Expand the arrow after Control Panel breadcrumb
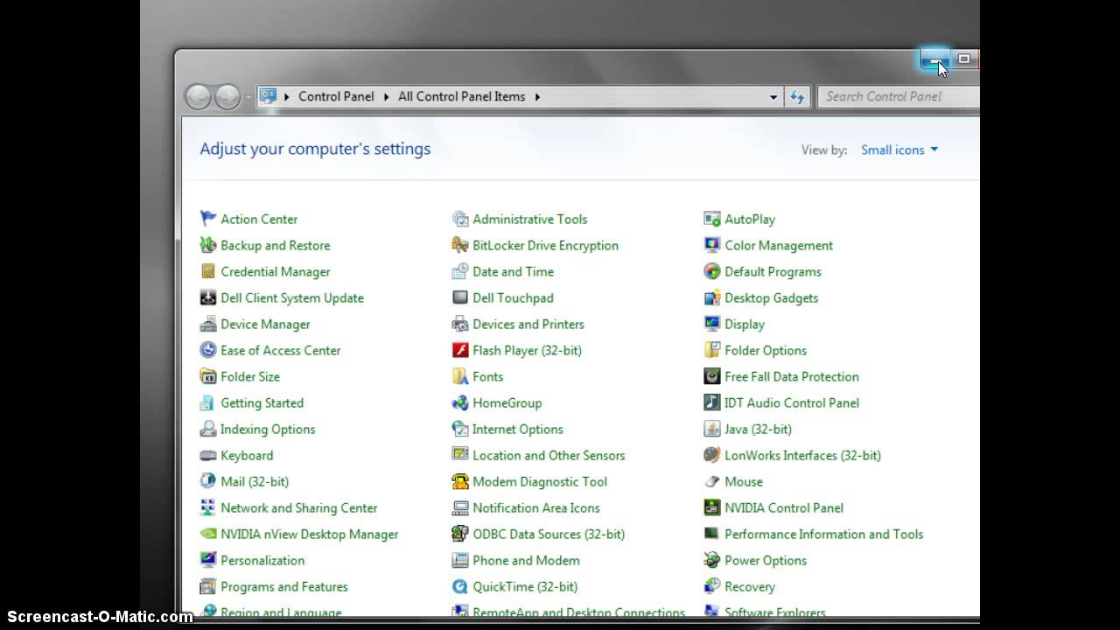 point(385,96)
